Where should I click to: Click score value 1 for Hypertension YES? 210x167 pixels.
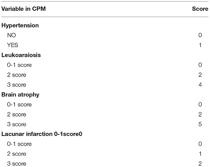pos(200,45)
